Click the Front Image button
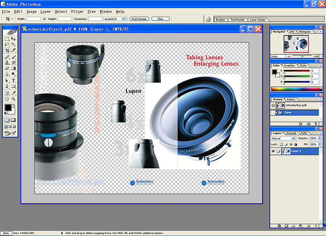The width and height of the screenshot is (326, 236). [x=139, y=19]
